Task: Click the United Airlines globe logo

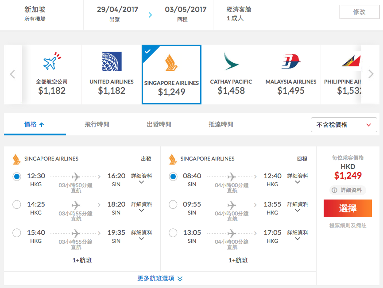Action: tap(112, 61)
